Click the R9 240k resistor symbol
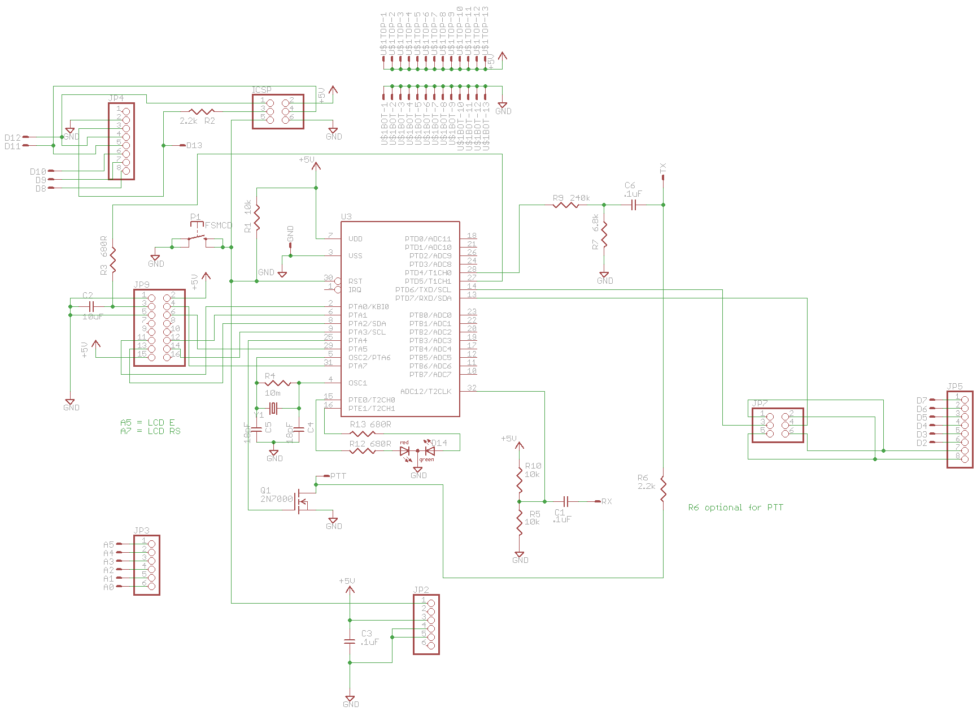The height and width of the screenshot is (711, 977). click(x=565, y=205)
